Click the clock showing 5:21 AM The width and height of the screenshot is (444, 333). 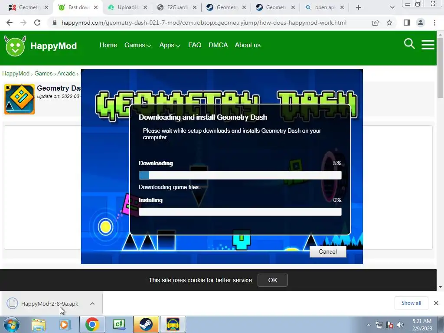point(421,321)
